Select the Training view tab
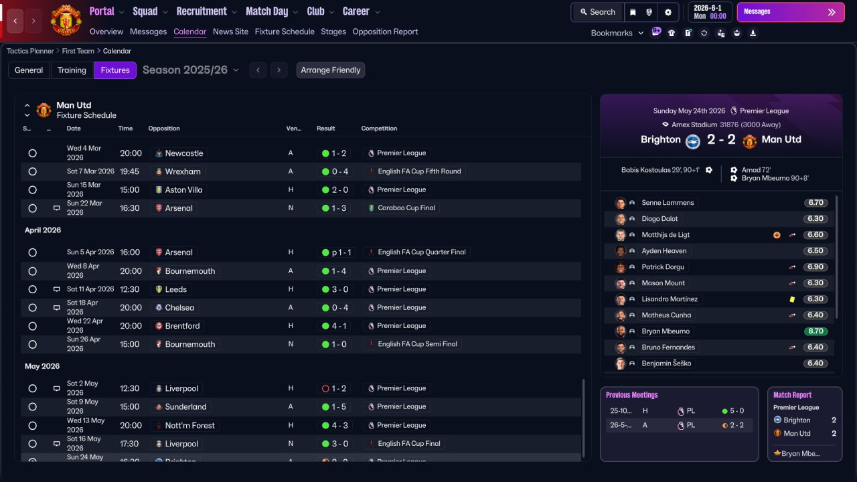Viewport: 857px width, 482px height. coord(72,70)
